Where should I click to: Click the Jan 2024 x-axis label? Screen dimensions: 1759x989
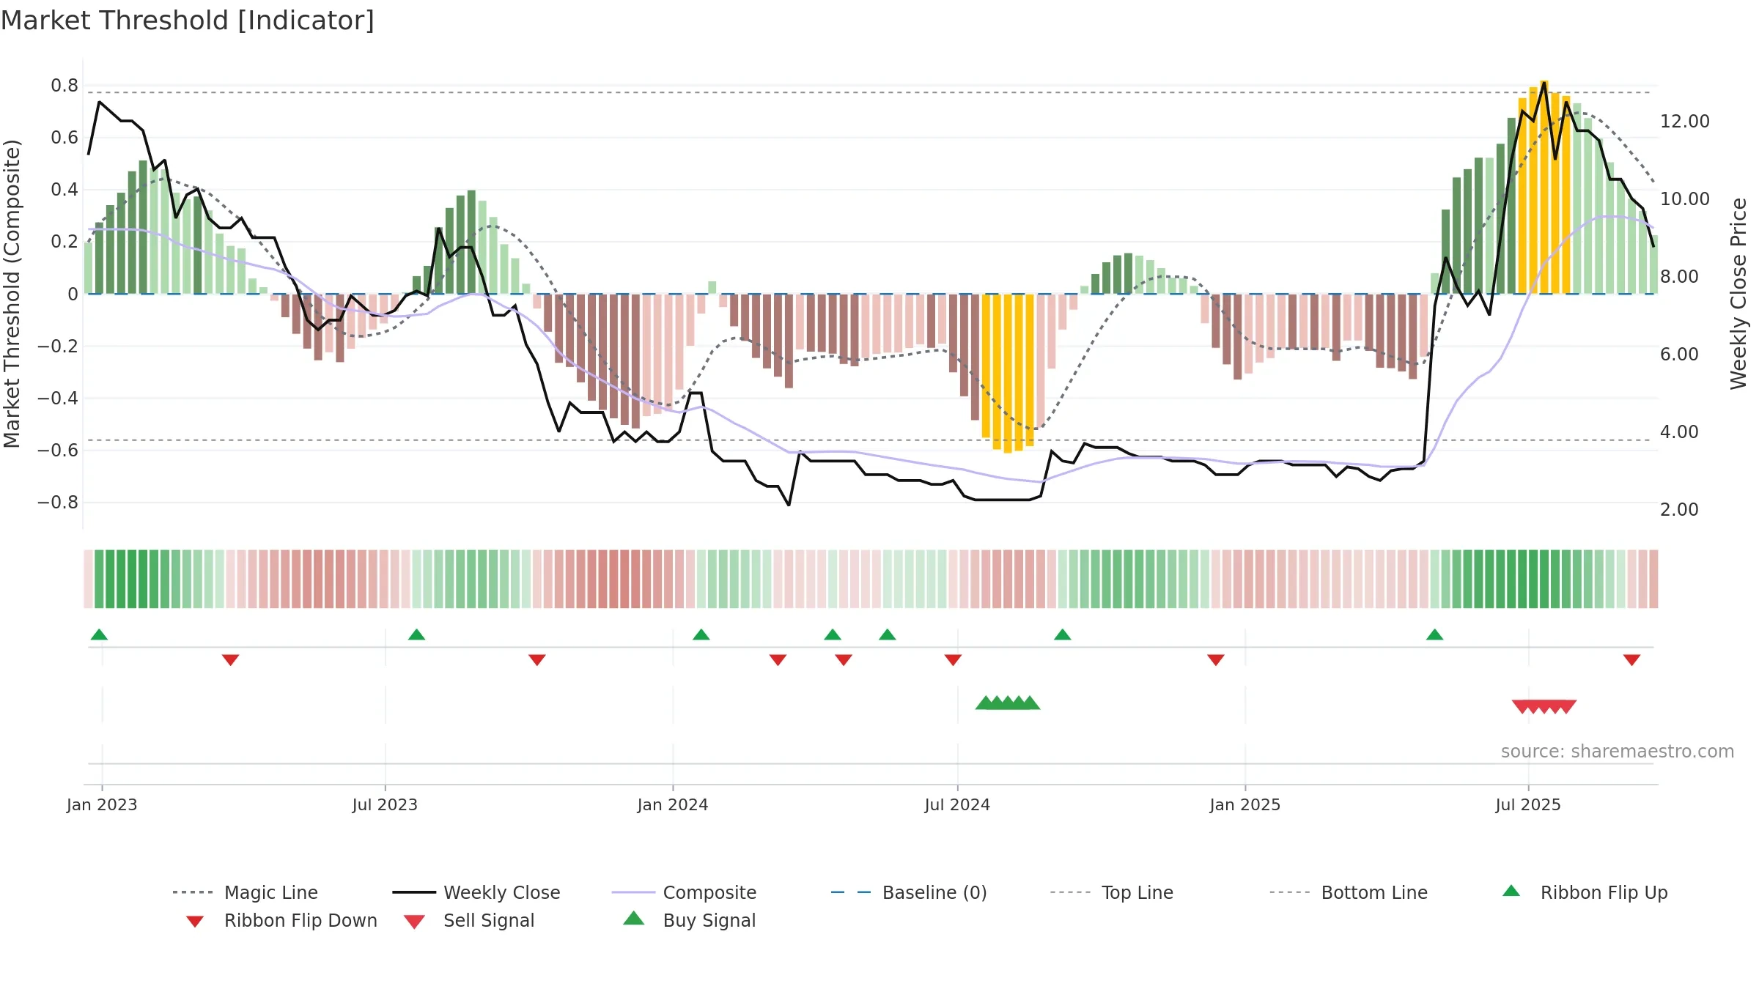[673, 804]
